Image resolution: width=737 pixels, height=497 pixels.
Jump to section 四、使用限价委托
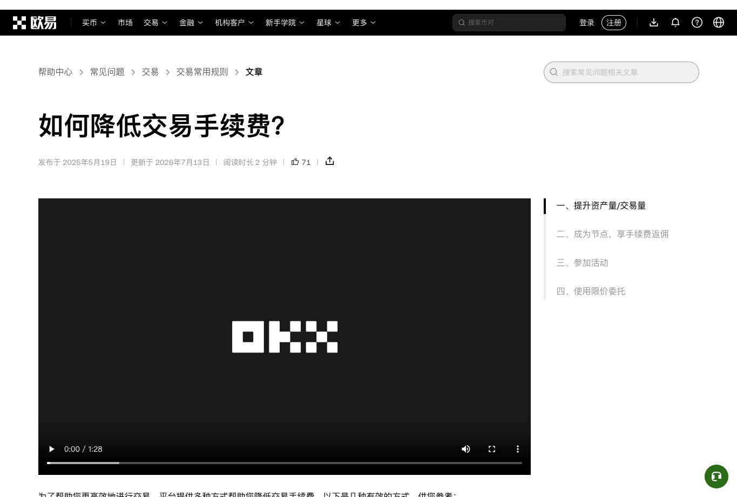(591, 292)
